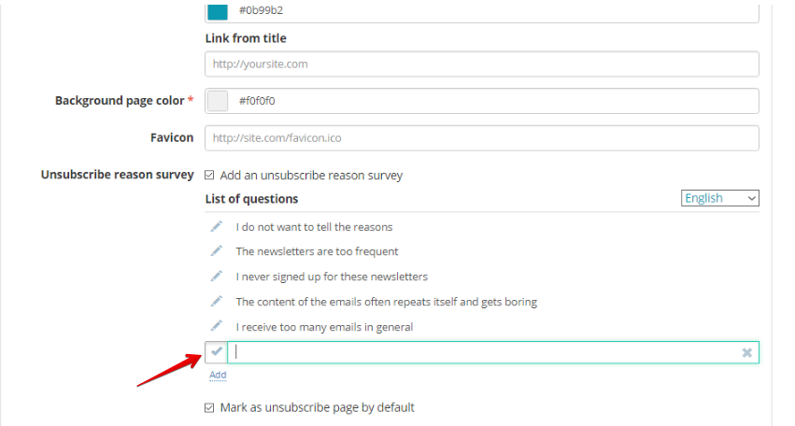The image size is (795, 426).
Task: Edit 'I never signed up for these newsletters' via pencil icon
Action: [217, 277]
